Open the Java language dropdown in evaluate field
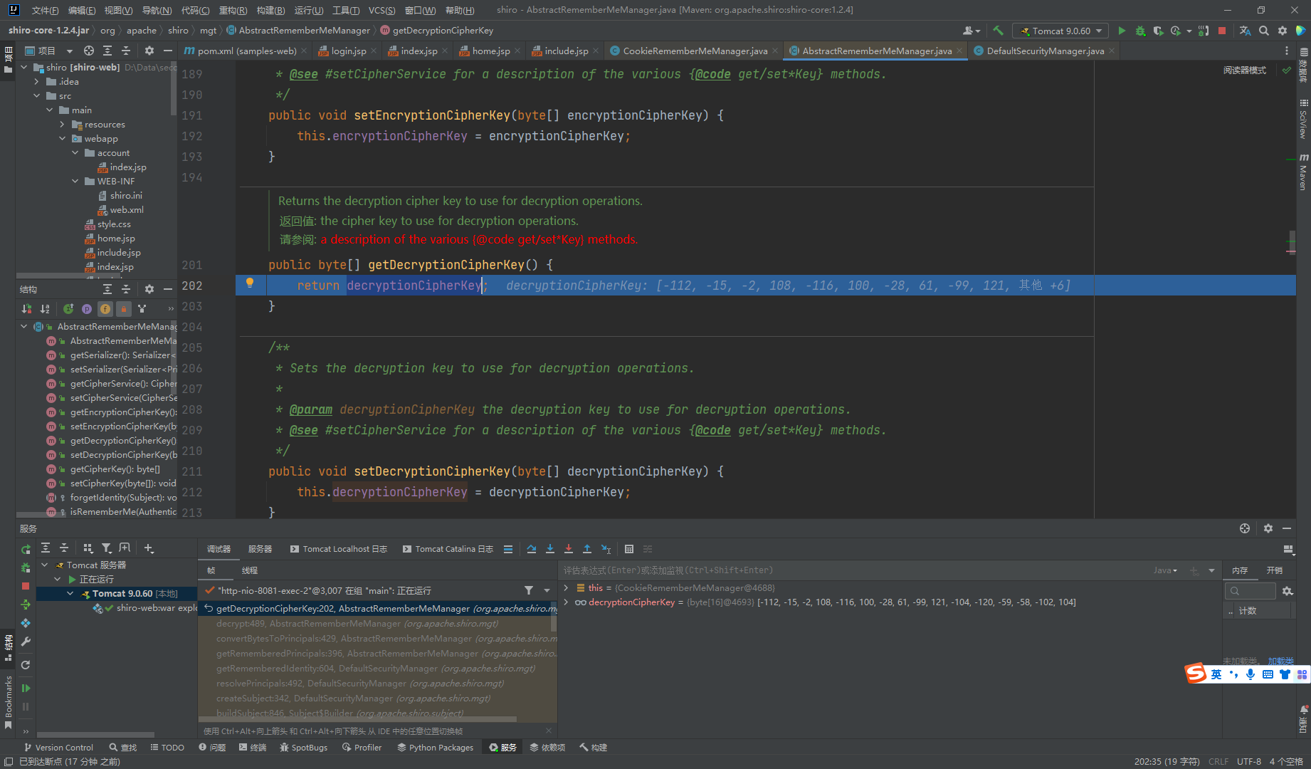1311x769 pixels. (1166, 570)
